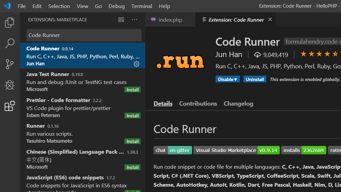
Task: Click the 9,049,419 install count
Action: click(x=275, y=55)
